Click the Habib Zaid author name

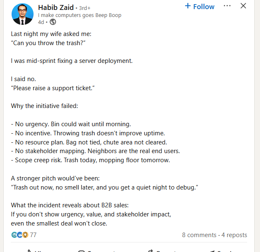(55, 7)
